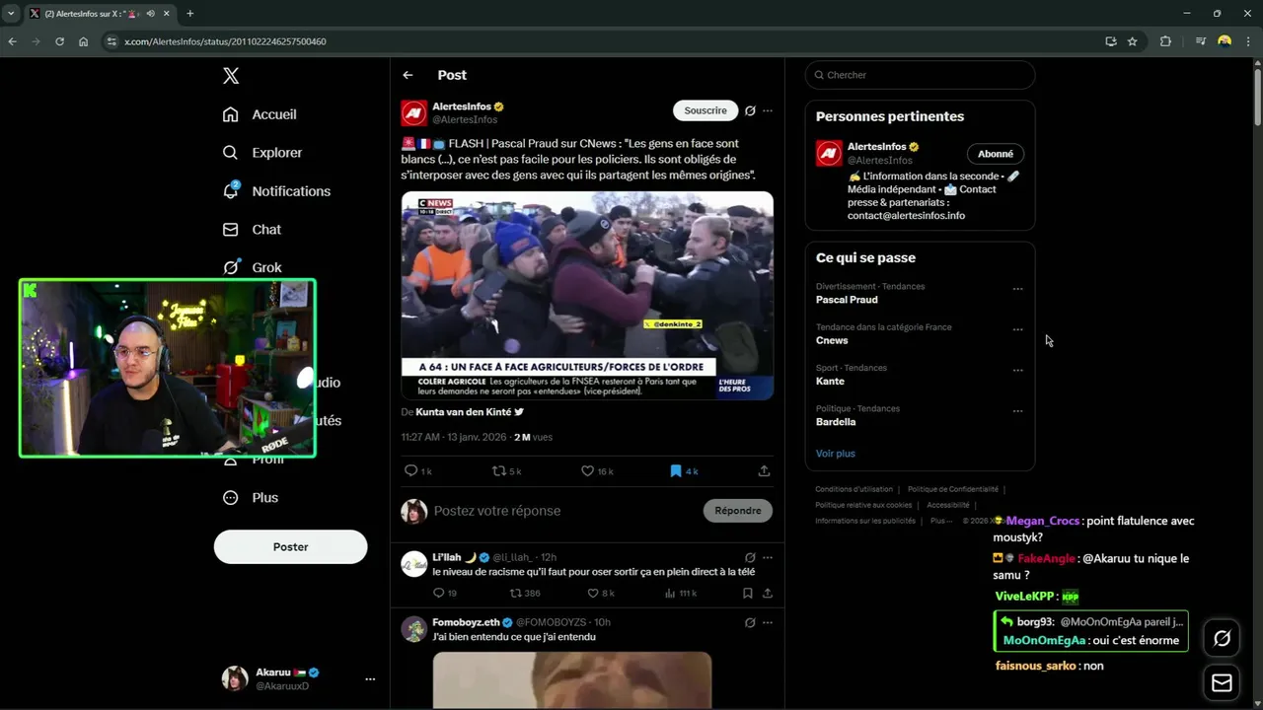Image resolution: width=1263 pixels, height=710 pixels.
Task: Click the address bar URL
Action: pyautogui.click(x=225, y=41)
